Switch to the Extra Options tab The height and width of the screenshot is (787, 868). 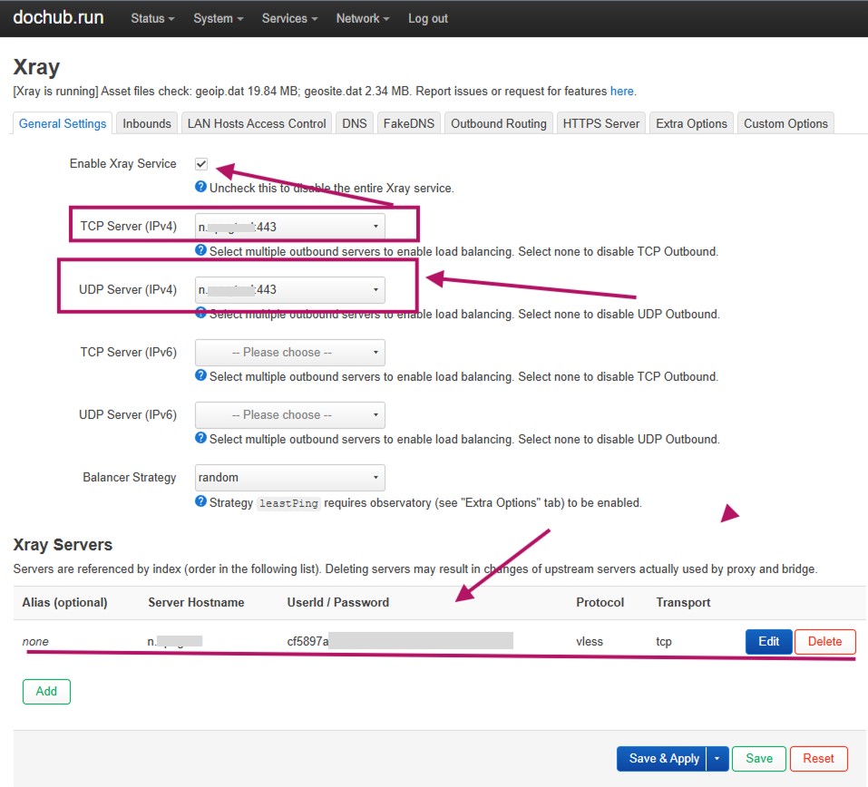click(x=691, y=123)
